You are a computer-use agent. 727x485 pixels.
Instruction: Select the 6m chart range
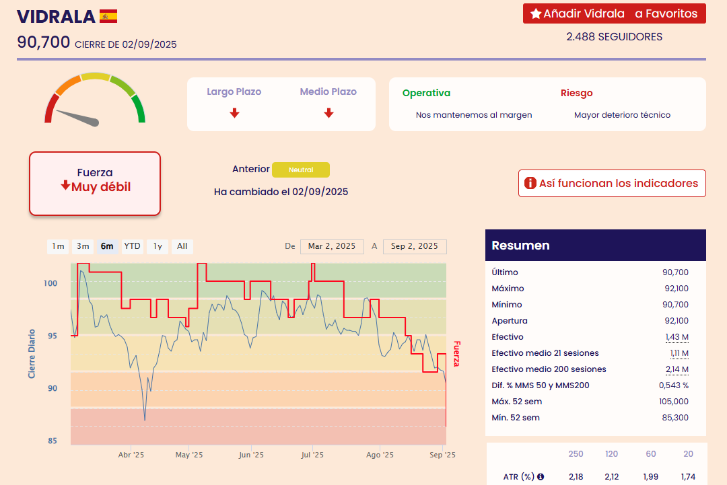click(107, 246)
